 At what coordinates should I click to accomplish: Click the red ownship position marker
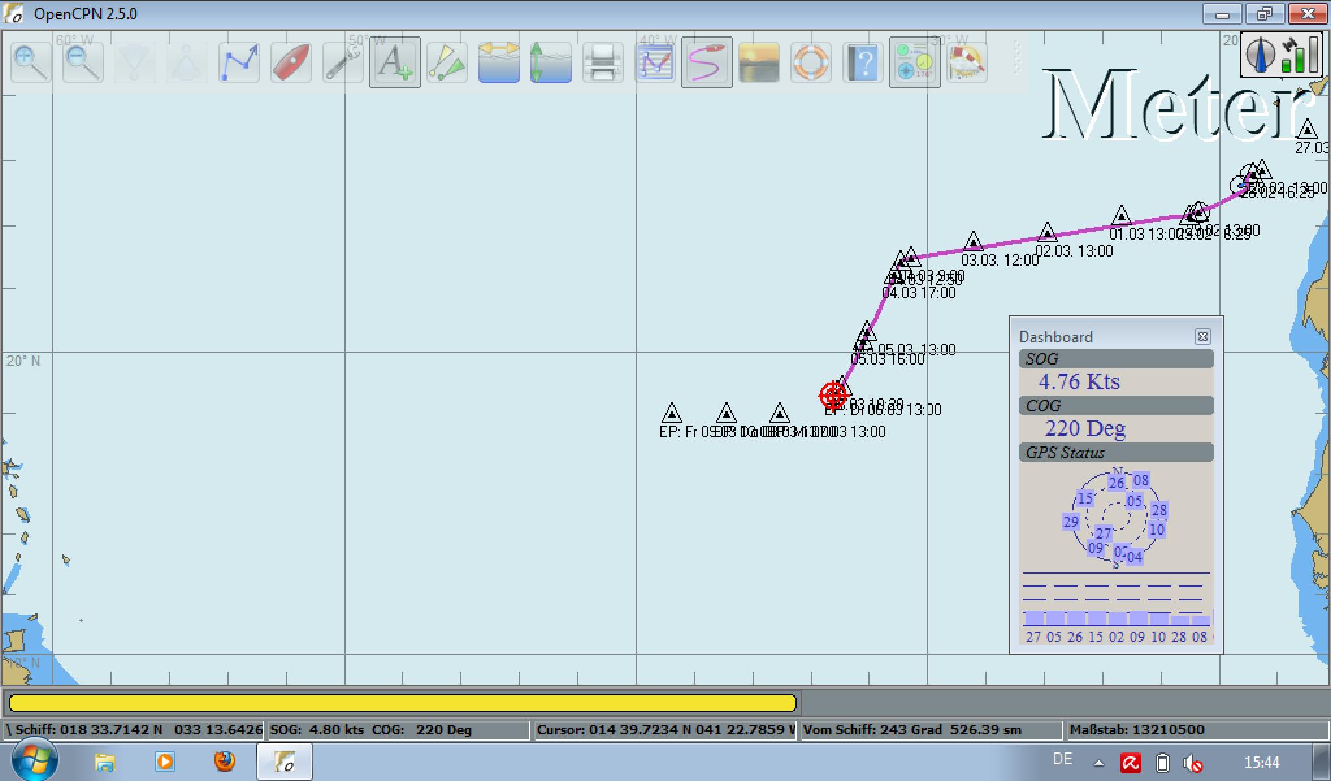tap(833, 395)
